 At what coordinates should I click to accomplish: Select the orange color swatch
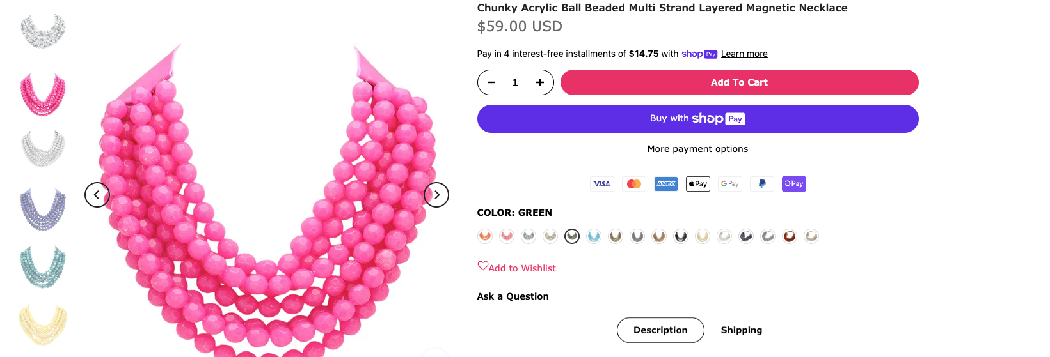tap(485, 236)
